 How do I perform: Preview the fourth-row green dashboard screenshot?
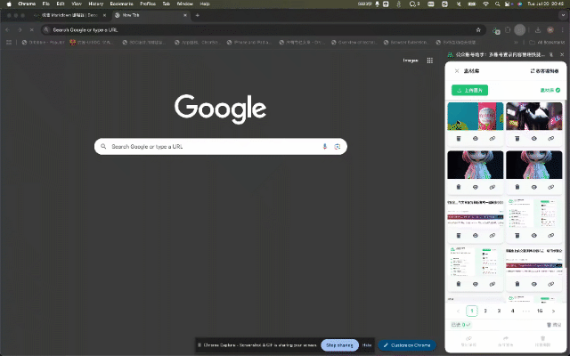pos(475,284)
